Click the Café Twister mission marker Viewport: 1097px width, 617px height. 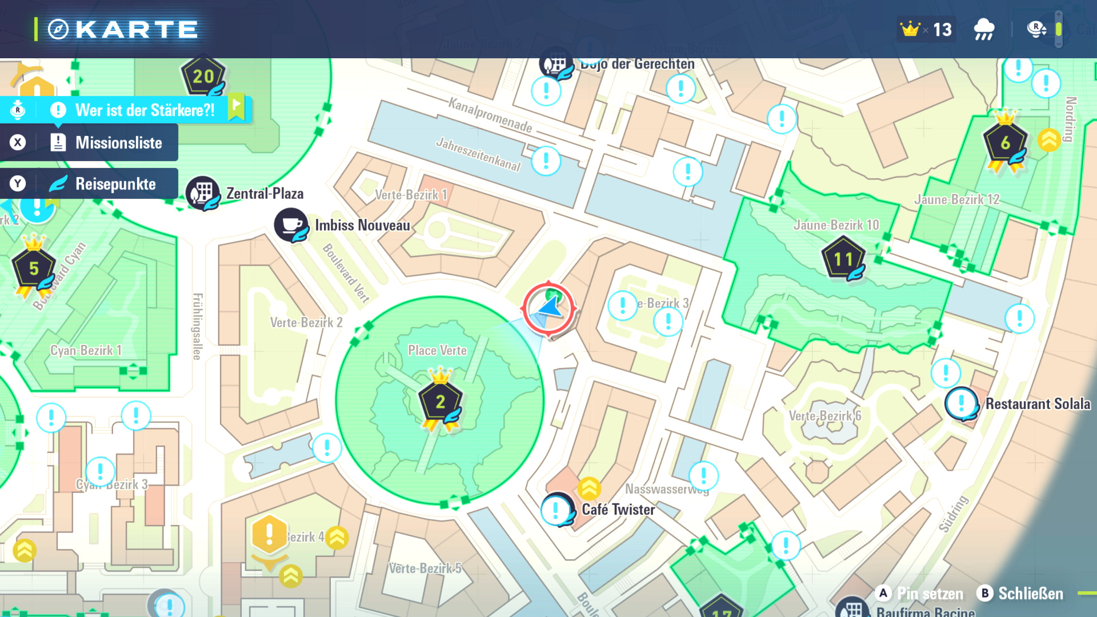coord(556,509)
